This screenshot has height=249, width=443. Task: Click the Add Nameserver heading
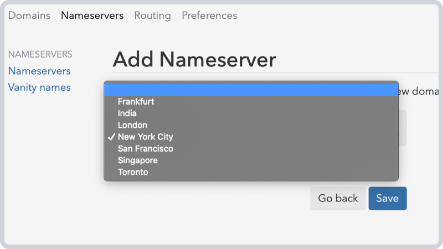[194, 60]
